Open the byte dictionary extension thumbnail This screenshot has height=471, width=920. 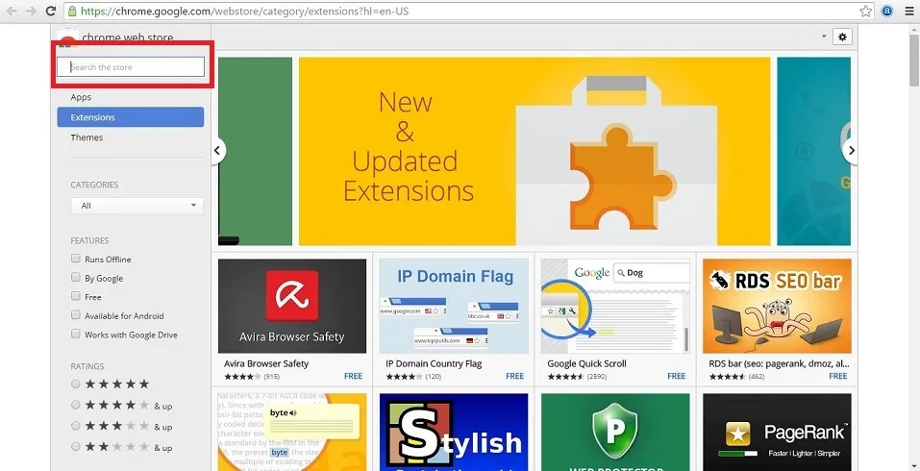tap(292, 433)
